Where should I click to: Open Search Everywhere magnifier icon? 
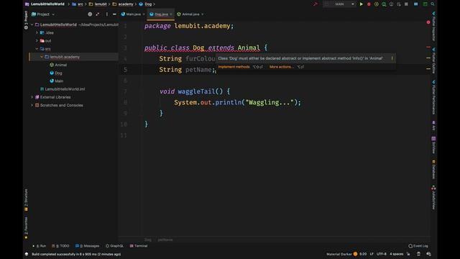(433, 4)
